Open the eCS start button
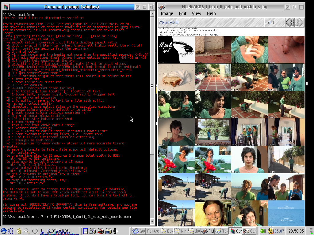The height and width of the screenshot is (235, 314). tap(7, 231)
